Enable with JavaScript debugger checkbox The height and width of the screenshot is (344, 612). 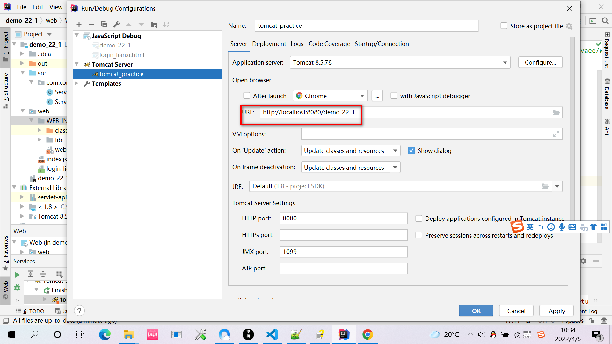(x=394, y=96)
